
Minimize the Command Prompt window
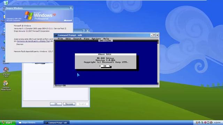[152, 35]
